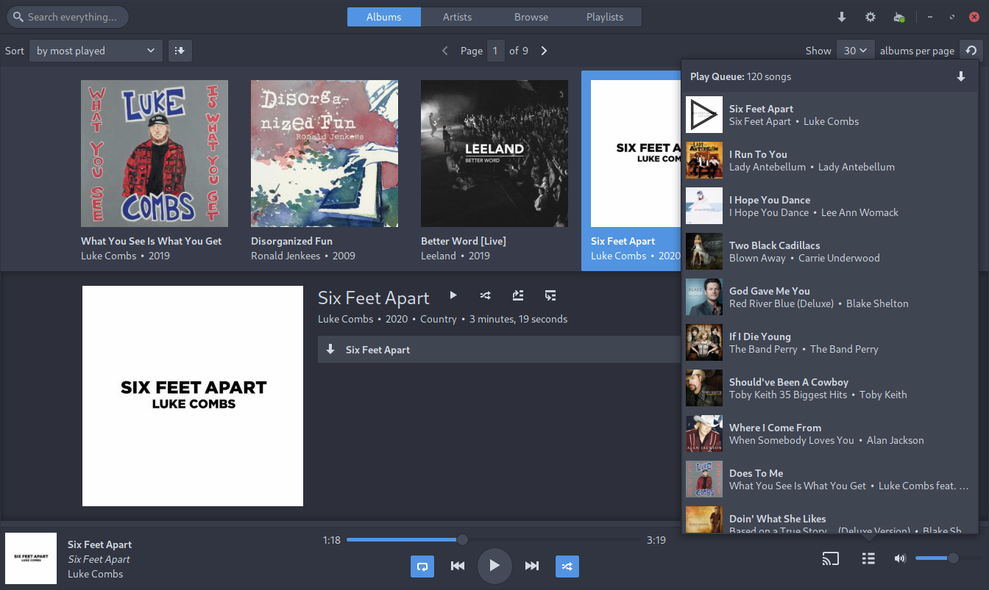This screenshot has width=989, height=590.
Task: Select Better Word [Live] album cover
Action: click(494, 154)
